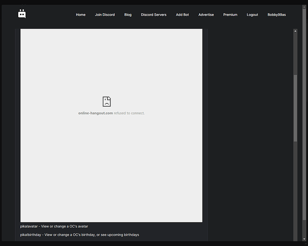Select the pika!birthday command text
308x246 pixels.
tap(79, 235)
